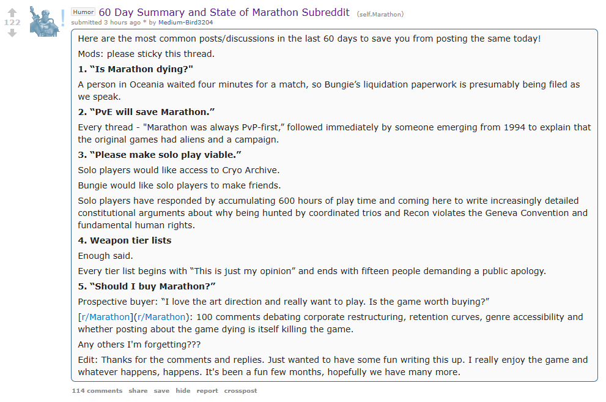Viewport: 606px width, 402px height.
Task: Open the 114 comments thread
Action: 97,391
